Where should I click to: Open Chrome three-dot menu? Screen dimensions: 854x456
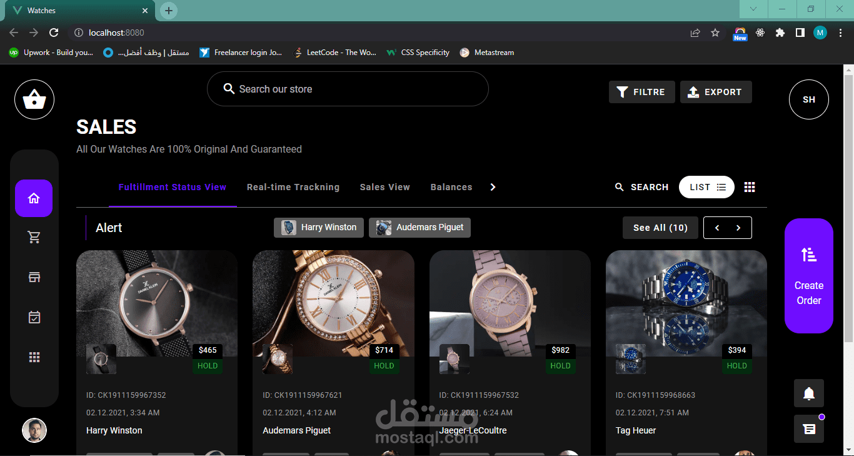(x=840, y=33)
